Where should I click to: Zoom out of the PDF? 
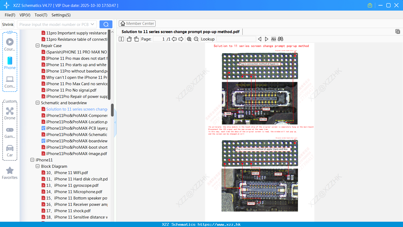196,39
